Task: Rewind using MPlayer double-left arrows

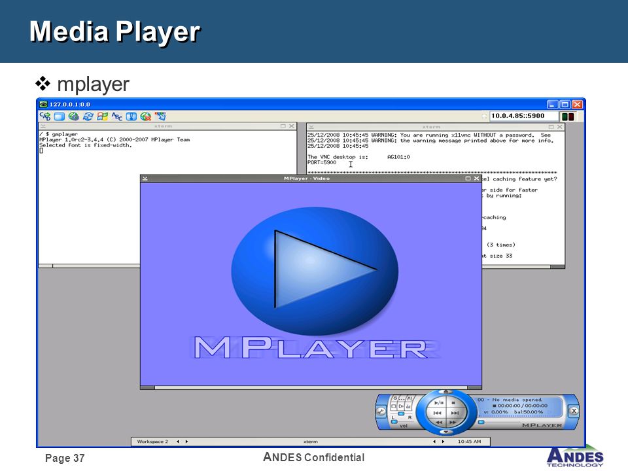Action: point(439,423)
